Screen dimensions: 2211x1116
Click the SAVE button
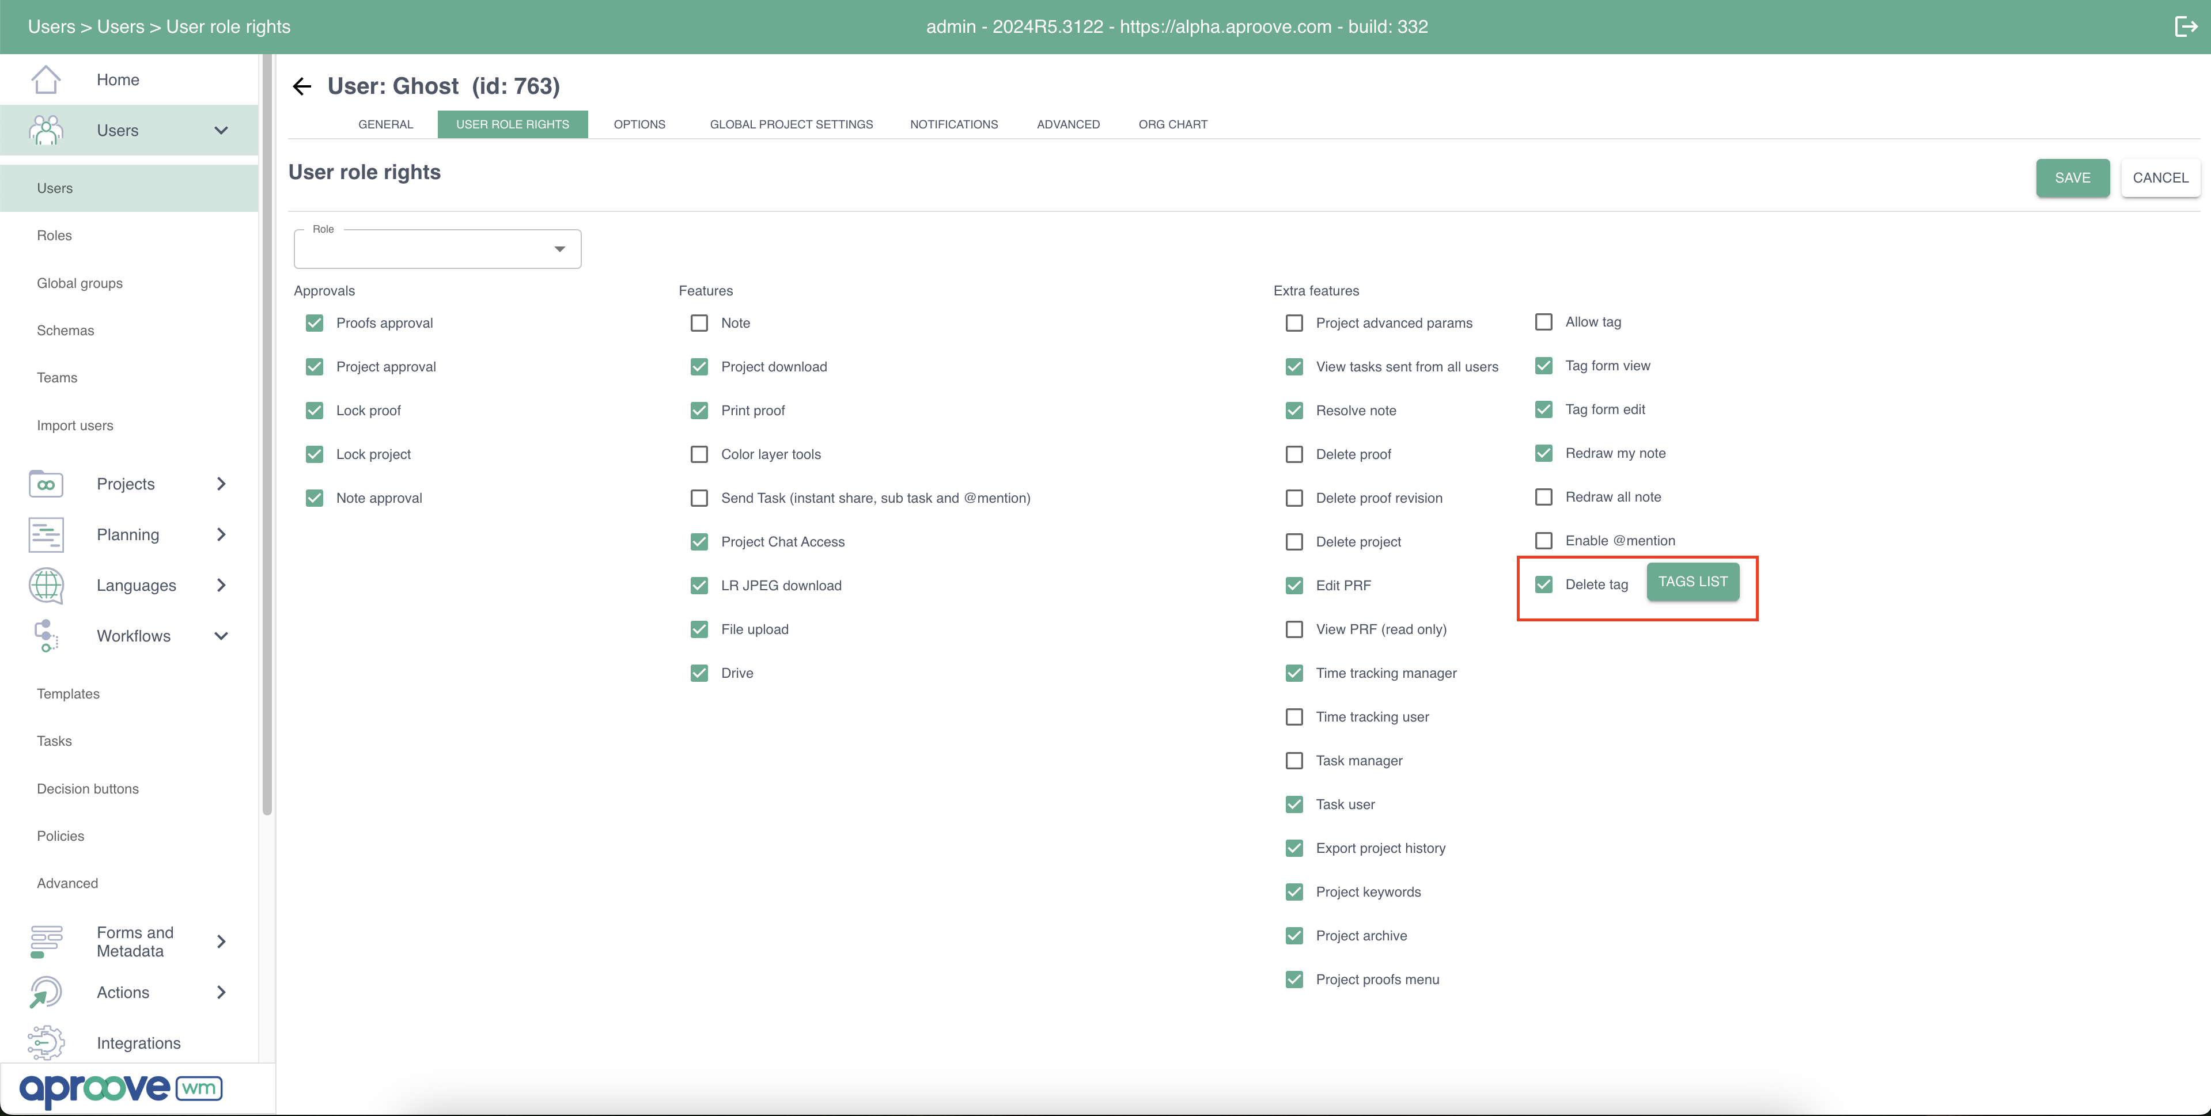(x=2072, y=177)
